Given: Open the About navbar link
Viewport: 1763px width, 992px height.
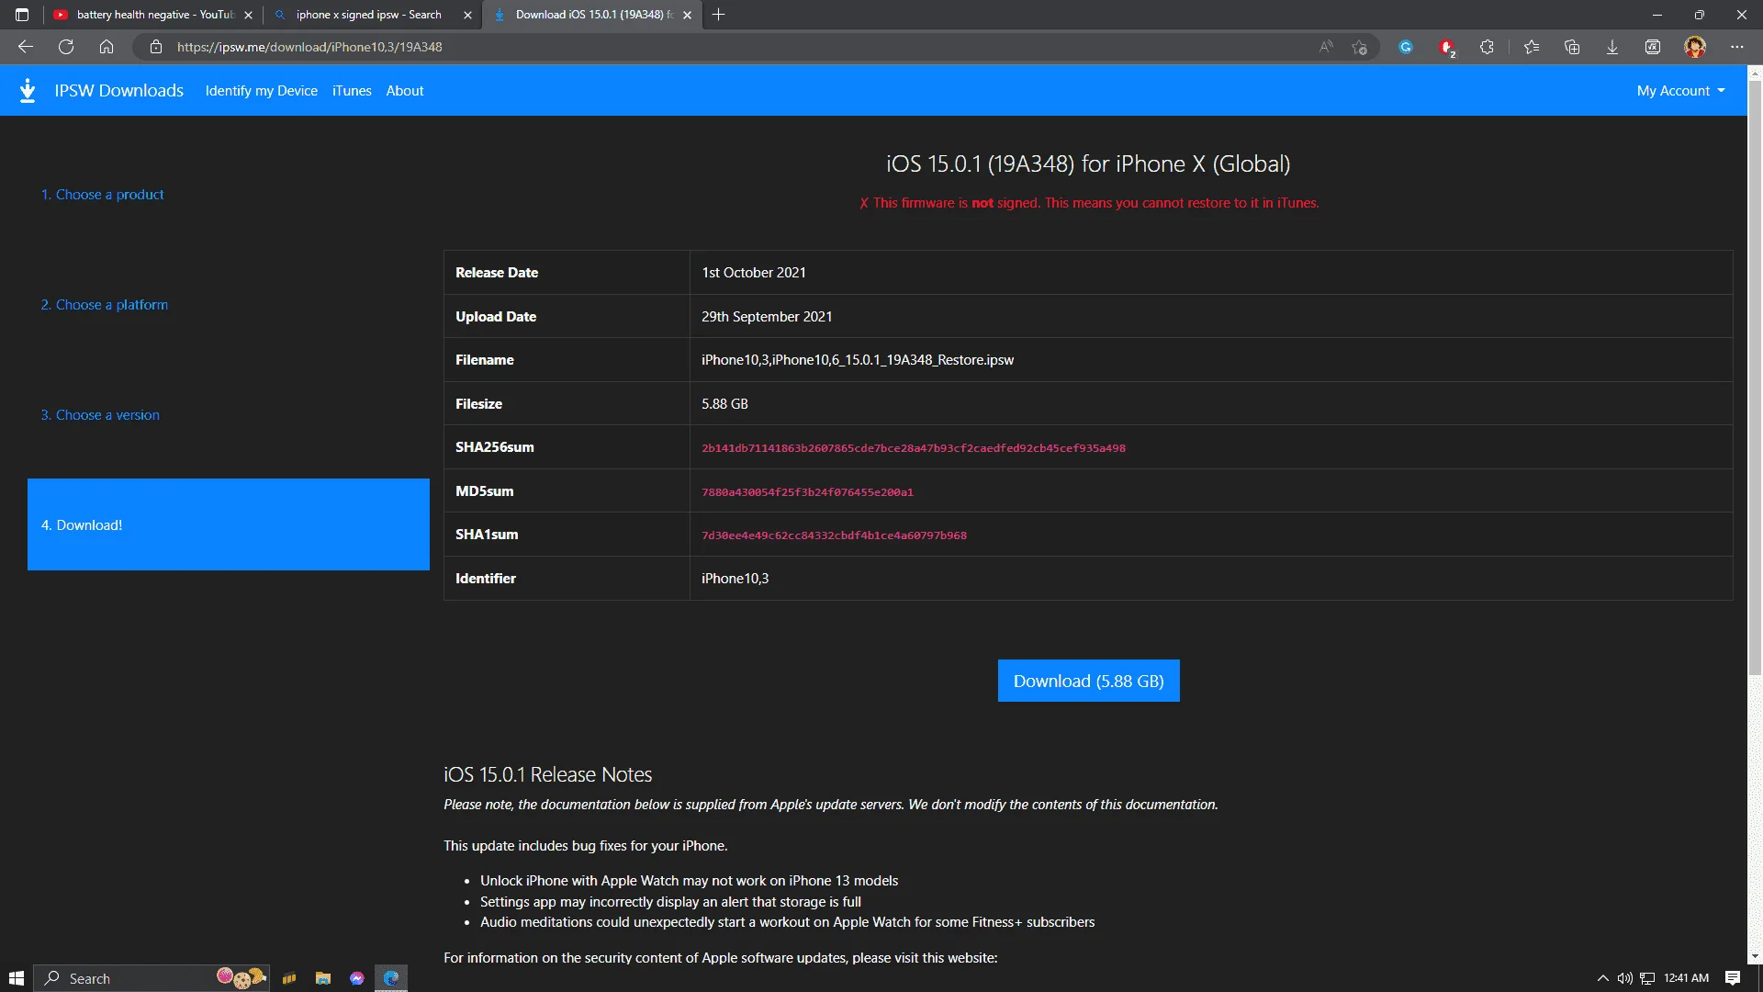Looking at the screenshot, I should [x=405, y=90].
